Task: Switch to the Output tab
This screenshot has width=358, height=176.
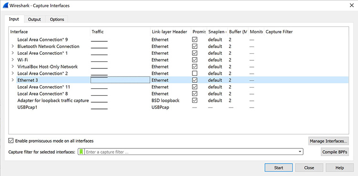Action: [x=34, y=20]
